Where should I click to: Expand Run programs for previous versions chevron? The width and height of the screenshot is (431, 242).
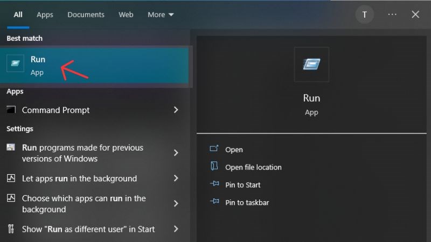point(176,153)
